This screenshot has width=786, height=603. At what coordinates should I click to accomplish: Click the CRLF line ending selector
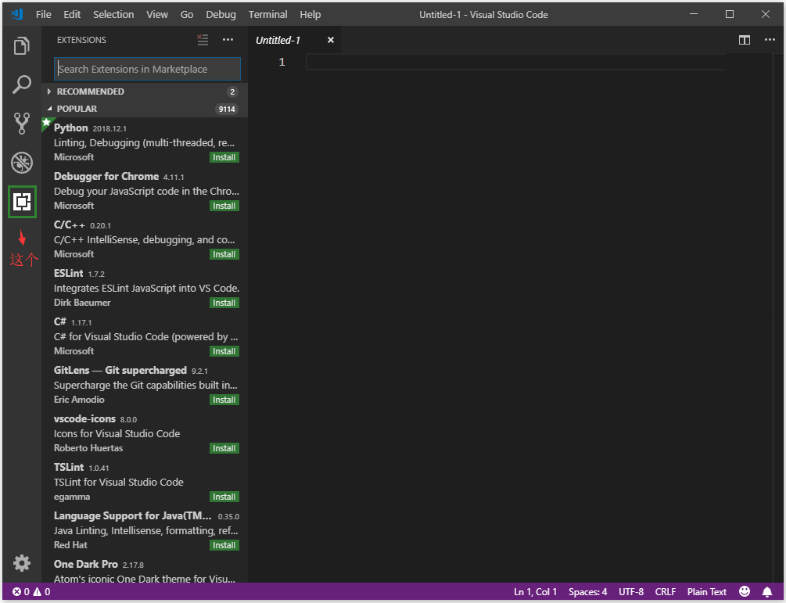(x=665, y=592)
